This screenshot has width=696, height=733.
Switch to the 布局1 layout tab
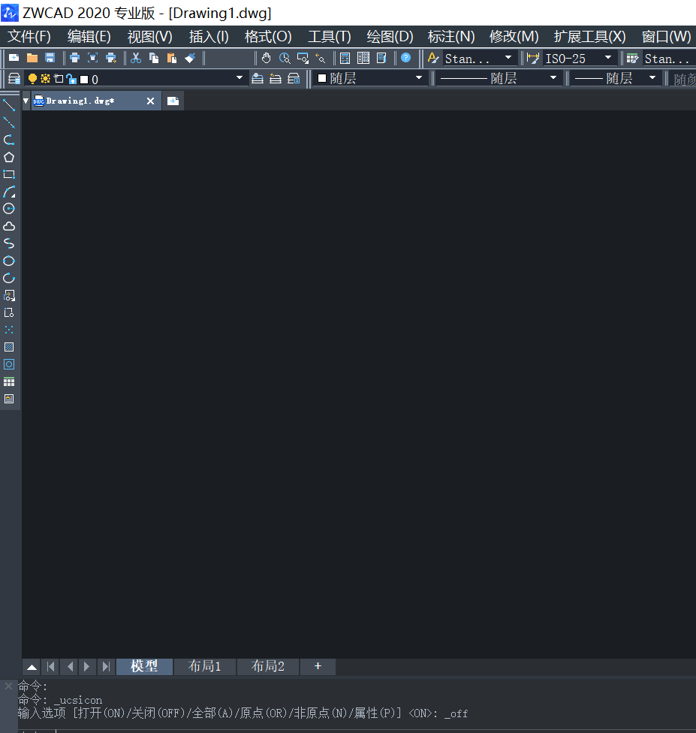tap(205, 666)
